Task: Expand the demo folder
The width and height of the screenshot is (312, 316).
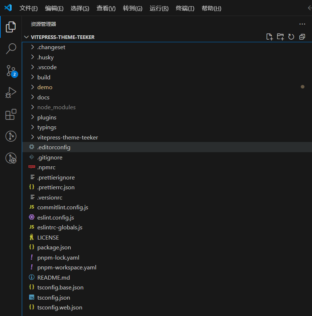Action: pyautogui.click(x=32, y=87)
